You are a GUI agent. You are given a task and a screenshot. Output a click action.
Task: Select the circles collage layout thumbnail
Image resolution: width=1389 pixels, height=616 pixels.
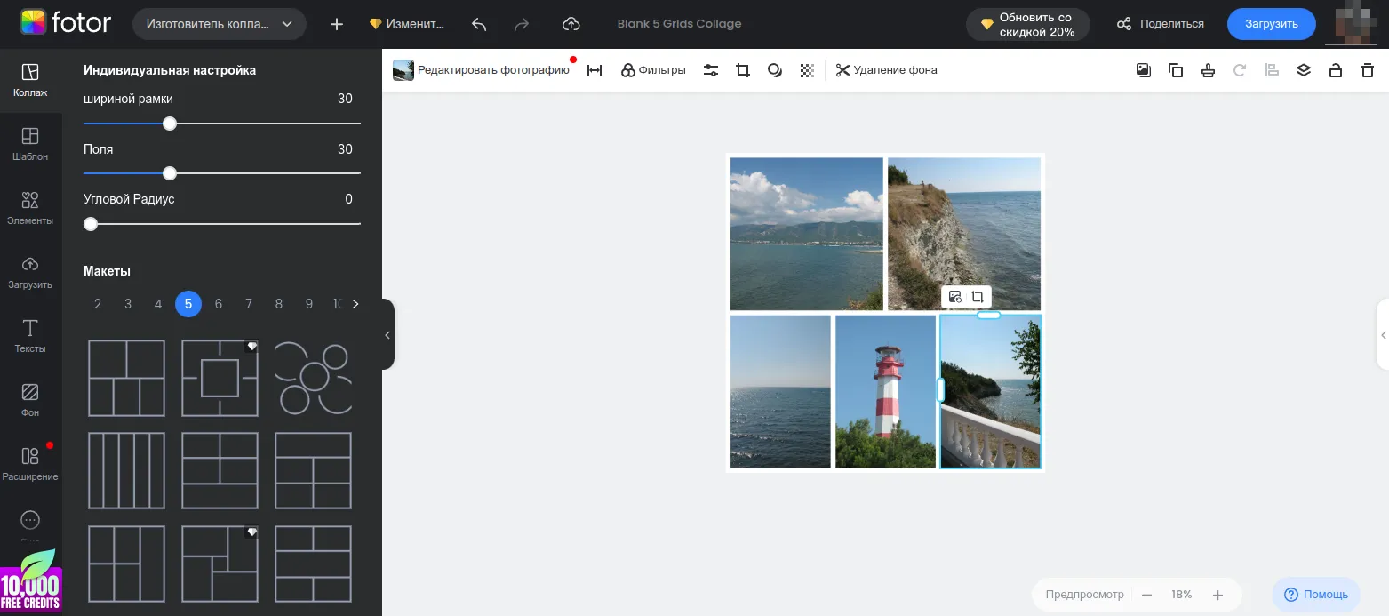[x=313, y=378]
